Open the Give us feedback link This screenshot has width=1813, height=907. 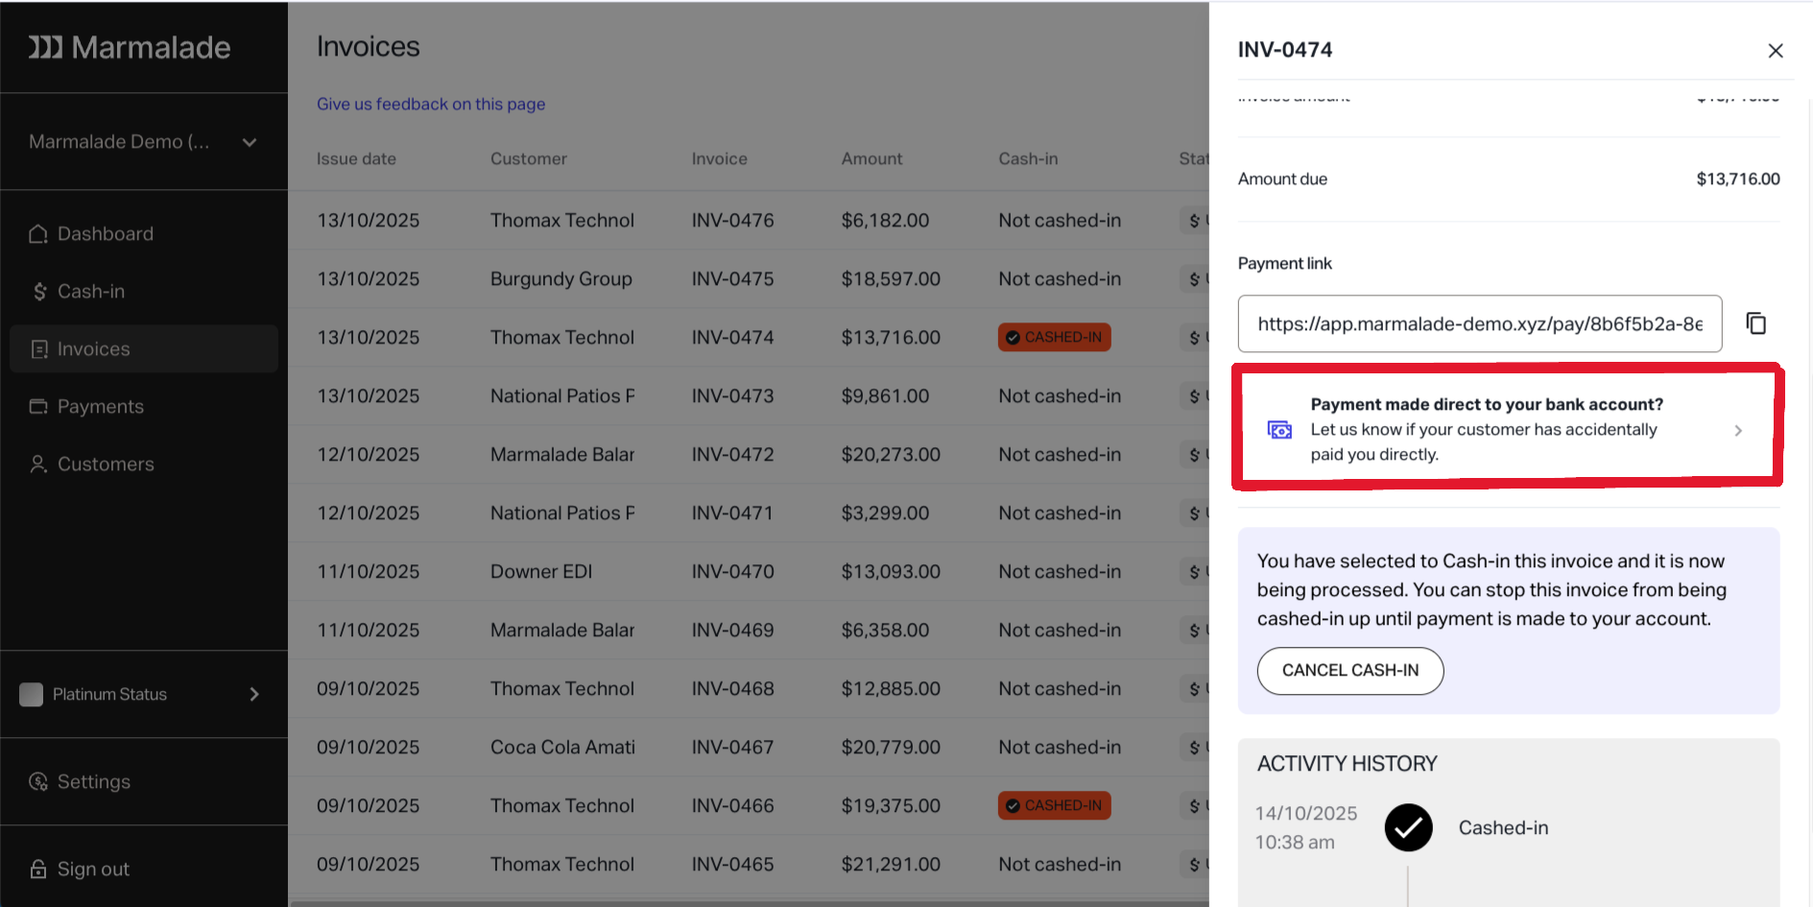(x=431, y=104)
